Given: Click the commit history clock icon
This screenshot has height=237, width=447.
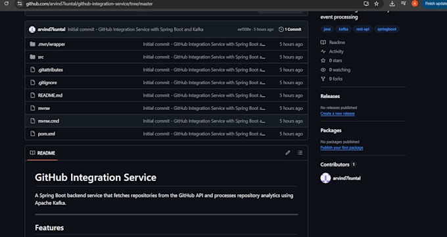Looking at the screenshot, I should click(281, 30).
